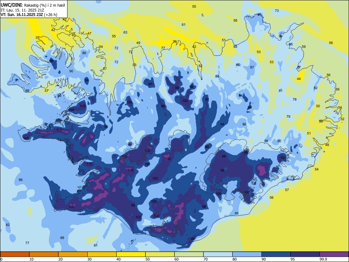Click the dark orange 0–10 legend swatch
Screen dimensions: 349x262
[x=15, y=254]
